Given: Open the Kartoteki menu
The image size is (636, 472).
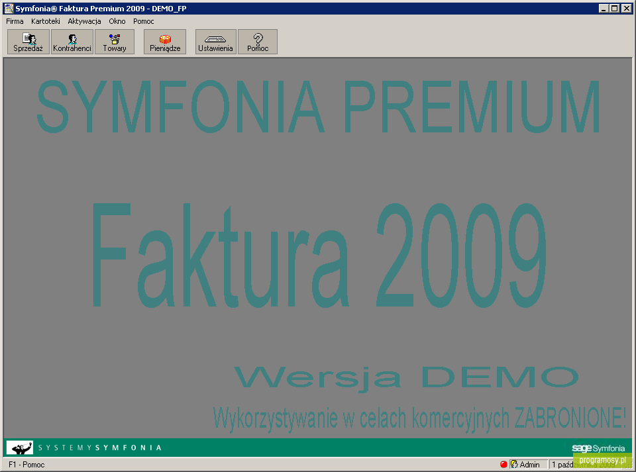Looking at the screenshot, I should pyautogui.click(x=46, y=21).
